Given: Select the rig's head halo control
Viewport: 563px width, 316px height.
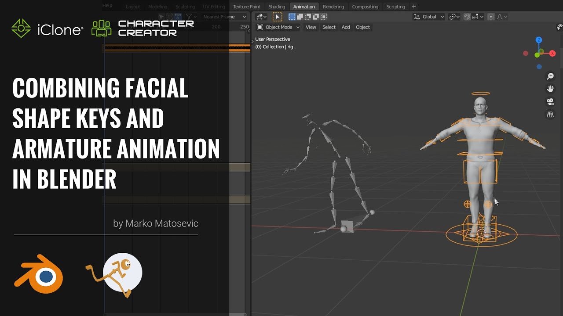Looking at the screenshot, I should pos(480,93).
